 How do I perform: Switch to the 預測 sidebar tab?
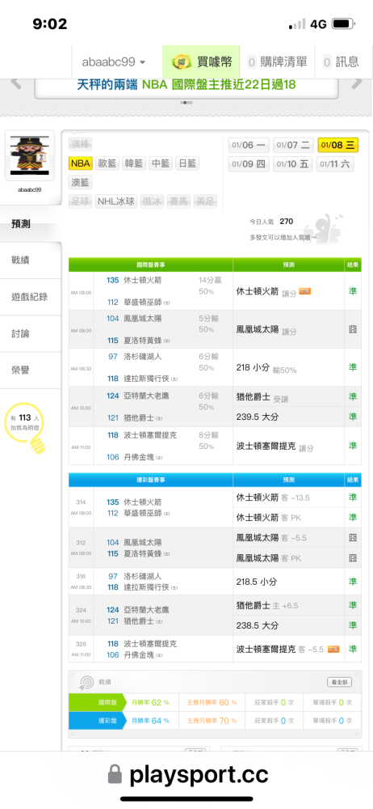(31, 224)
